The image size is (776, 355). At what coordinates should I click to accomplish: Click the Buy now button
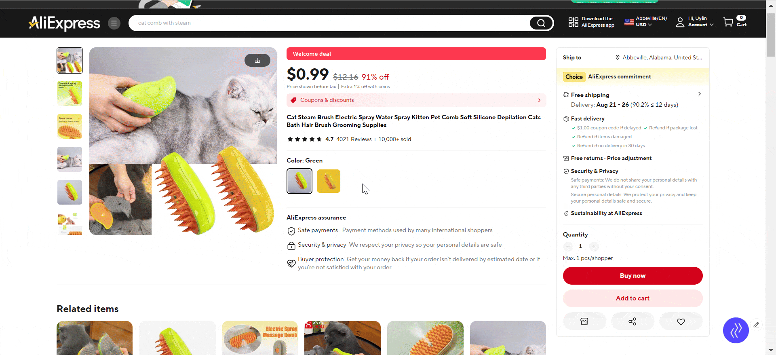click(x=633, y=276)
